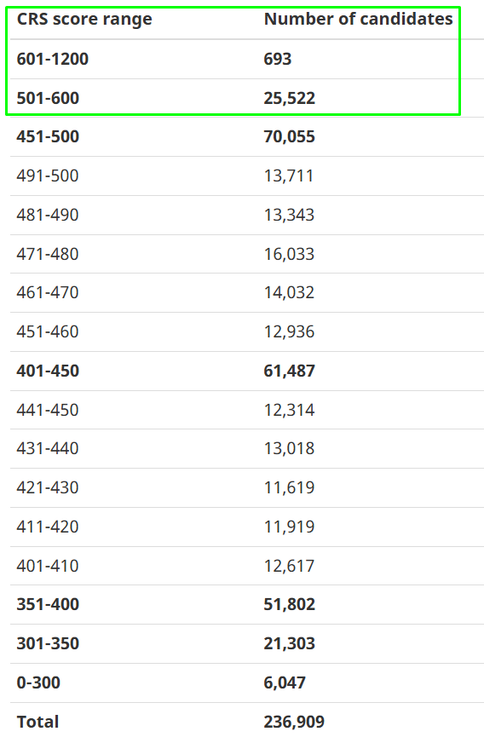
Task: Click the 351-400 range row
Action: click(246, 605)
